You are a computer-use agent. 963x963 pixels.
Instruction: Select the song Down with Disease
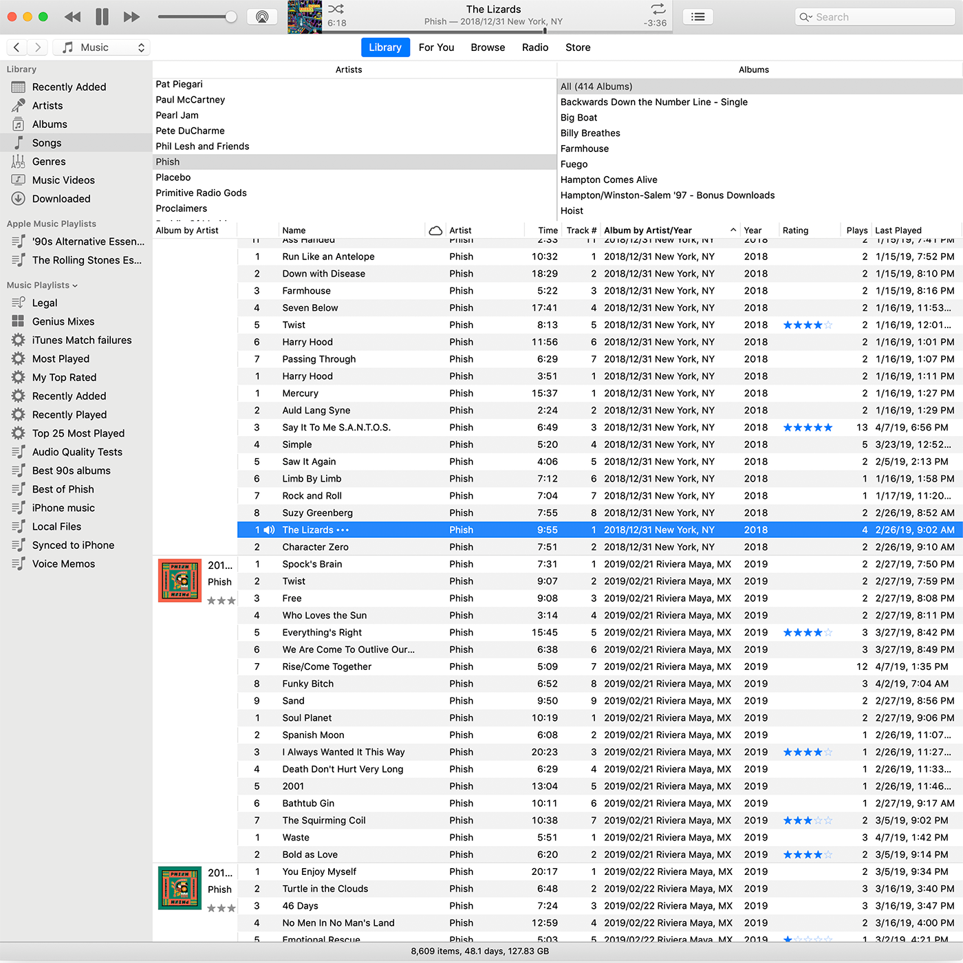pyautogui.click(x=600, y=274)
